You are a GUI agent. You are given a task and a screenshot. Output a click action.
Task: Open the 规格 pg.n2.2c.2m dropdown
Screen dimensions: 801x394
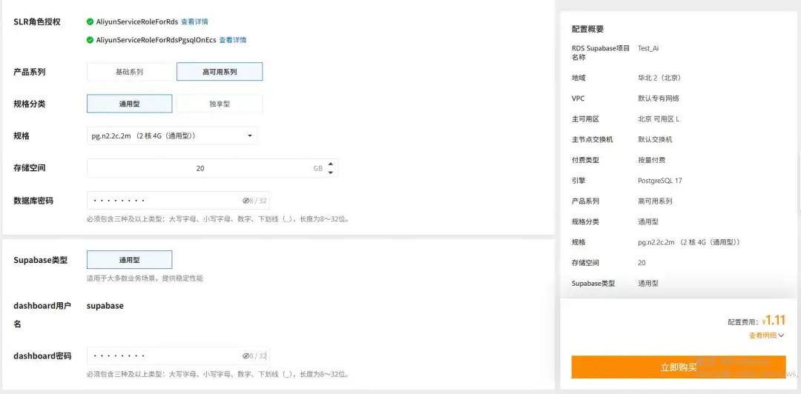(172, 136)
